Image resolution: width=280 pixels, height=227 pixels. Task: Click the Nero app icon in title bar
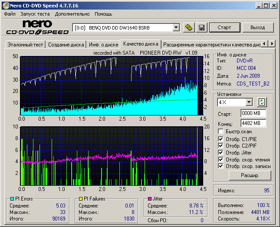[x=5, y=6]
